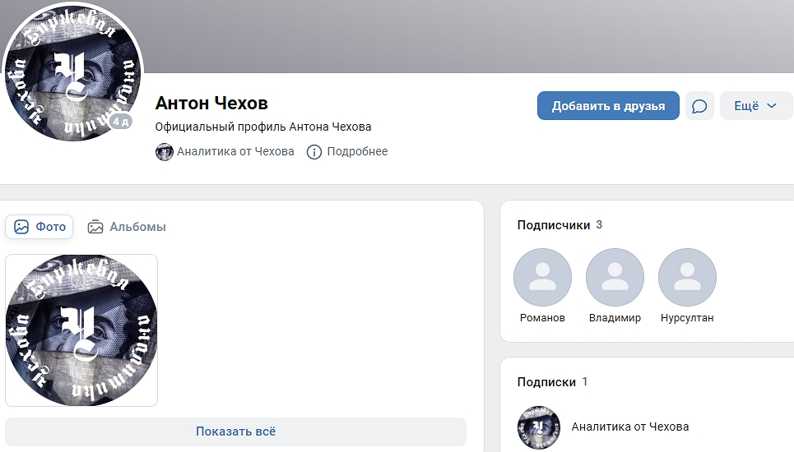Open Владимир subscriber avatar
This screenshot has width=794, height=452.
615,278
